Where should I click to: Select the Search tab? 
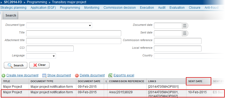pyautogui.click(x=11, y=16)
